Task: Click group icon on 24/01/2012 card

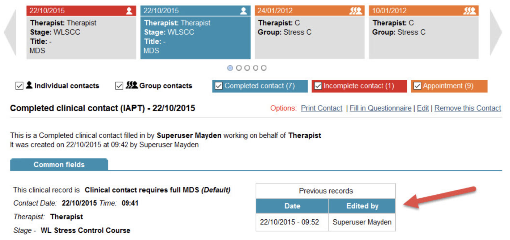Action: (356, 11)
